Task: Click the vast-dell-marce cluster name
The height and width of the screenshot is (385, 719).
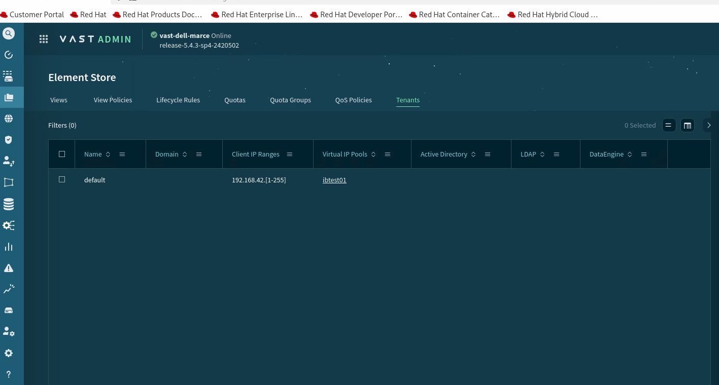Action: (x=184, y=35)
